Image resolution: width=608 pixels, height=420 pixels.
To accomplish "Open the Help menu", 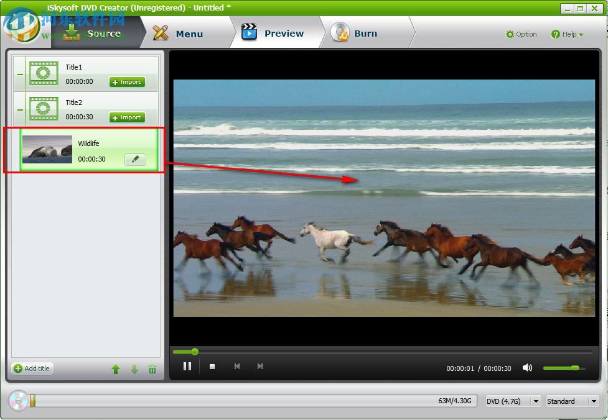I will coord(568,34).
